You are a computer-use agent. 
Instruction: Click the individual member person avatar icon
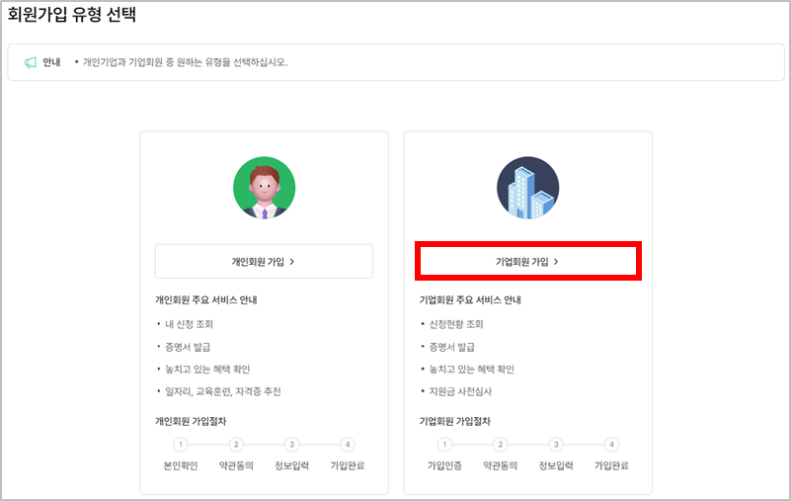264,188
